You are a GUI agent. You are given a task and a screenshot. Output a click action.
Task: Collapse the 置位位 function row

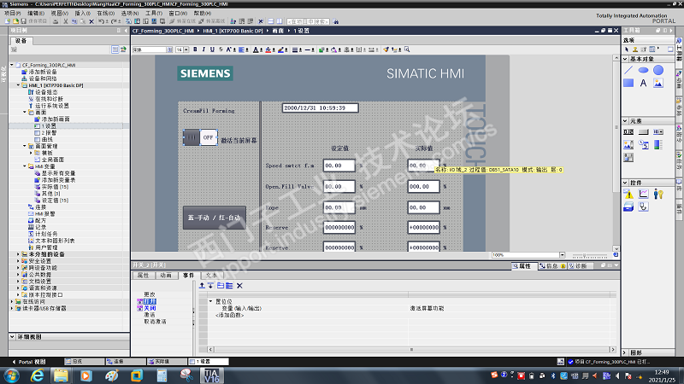(x=210, y=301)
